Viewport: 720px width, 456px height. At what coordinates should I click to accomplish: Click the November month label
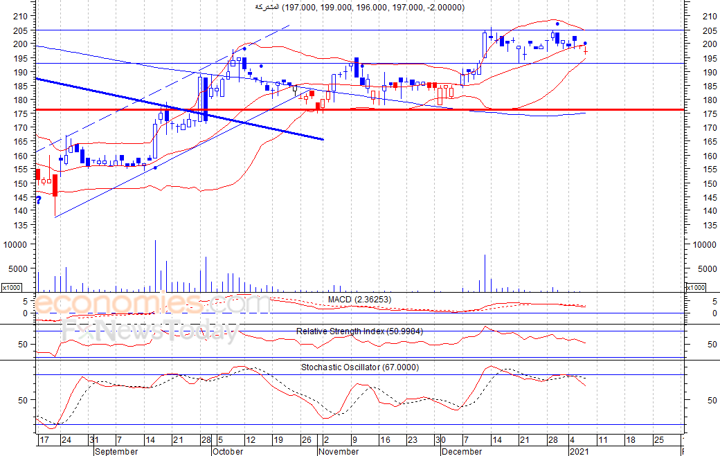(x=339, y=451)
